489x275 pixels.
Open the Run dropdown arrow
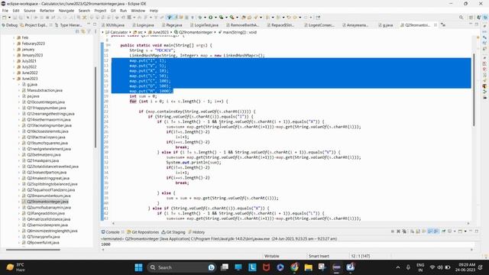click(x=215, y=18)
